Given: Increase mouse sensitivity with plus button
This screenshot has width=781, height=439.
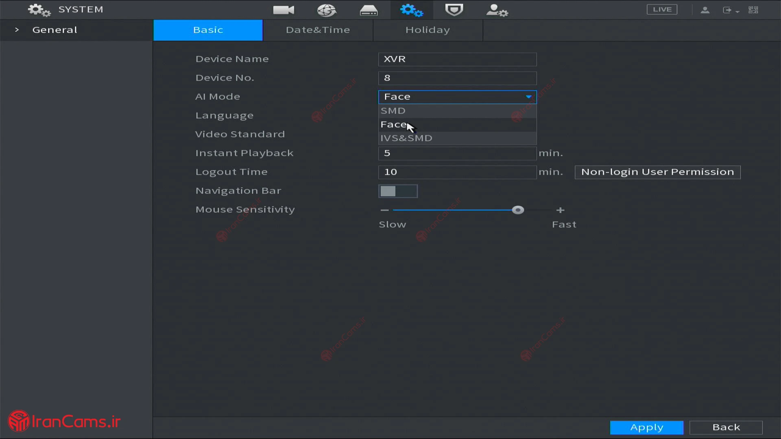Looking at the screenshot, I should coord(560,210).
